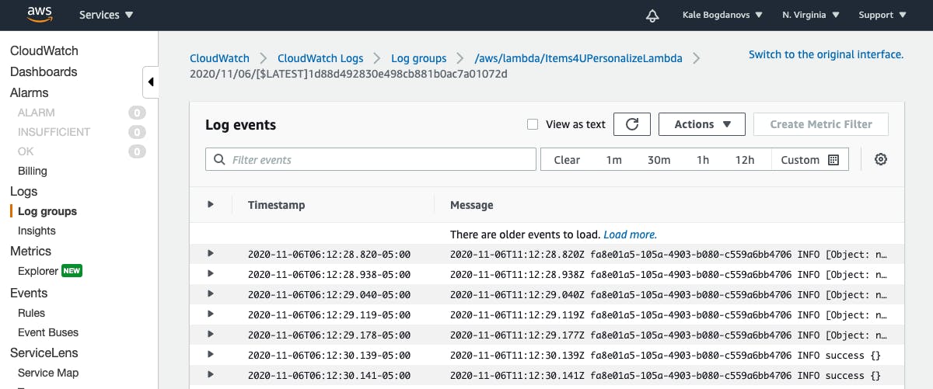Select the 11:12:30.141Z success message
Viewport: 933px width, 389px height.
pyautogui.click(x=666, y=375)
